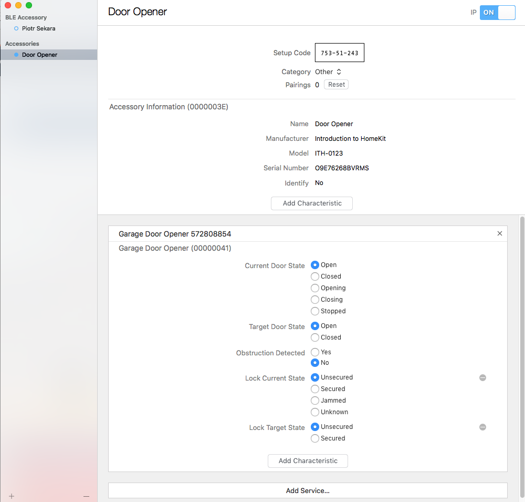Click the Add Service button
This screenshot has width=525, height=502.
pos(308,490)
